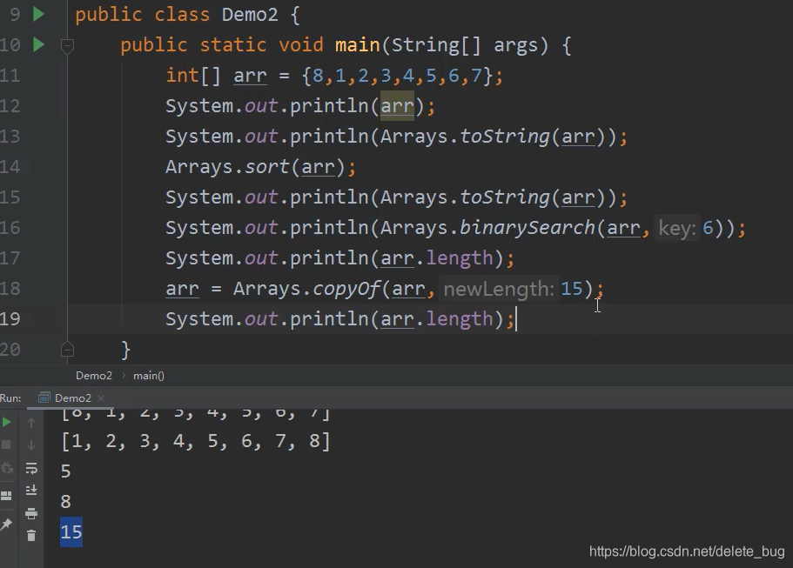Toggle scroll to end of console
Viewport: 793px width, 568px height.
pos(31,491)
